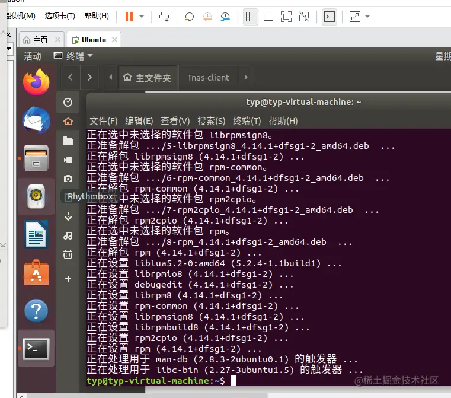Click the line 正在设置 librpmbuild8
The height and width of the screenshot is (398, 451).
click(x=198, y=327)
